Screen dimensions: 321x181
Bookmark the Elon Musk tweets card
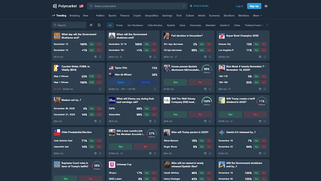click(x=265, y=89)
